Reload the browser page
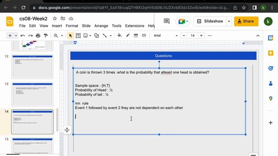The height and width of the screenshot is (156, 278). 23,8
